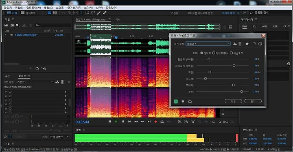The image size is (293, 152).
Task: Open the 도움말(H) menu
Action: (x=112, y=8)
